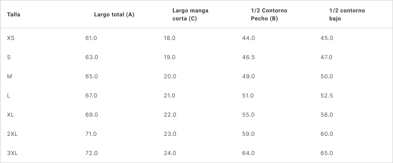Image resolution: width=393 pixels, height=163 pixels.
Task: Click the 46.5 chest value cell
Action: (x=249, y=57)
